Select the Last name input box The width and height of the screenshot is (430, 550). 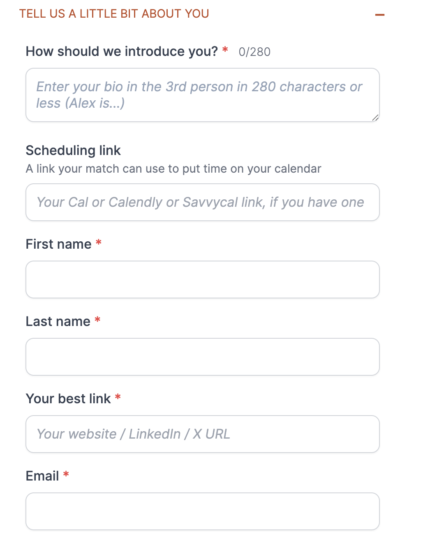pyautogui.click(x=203, y=357)
